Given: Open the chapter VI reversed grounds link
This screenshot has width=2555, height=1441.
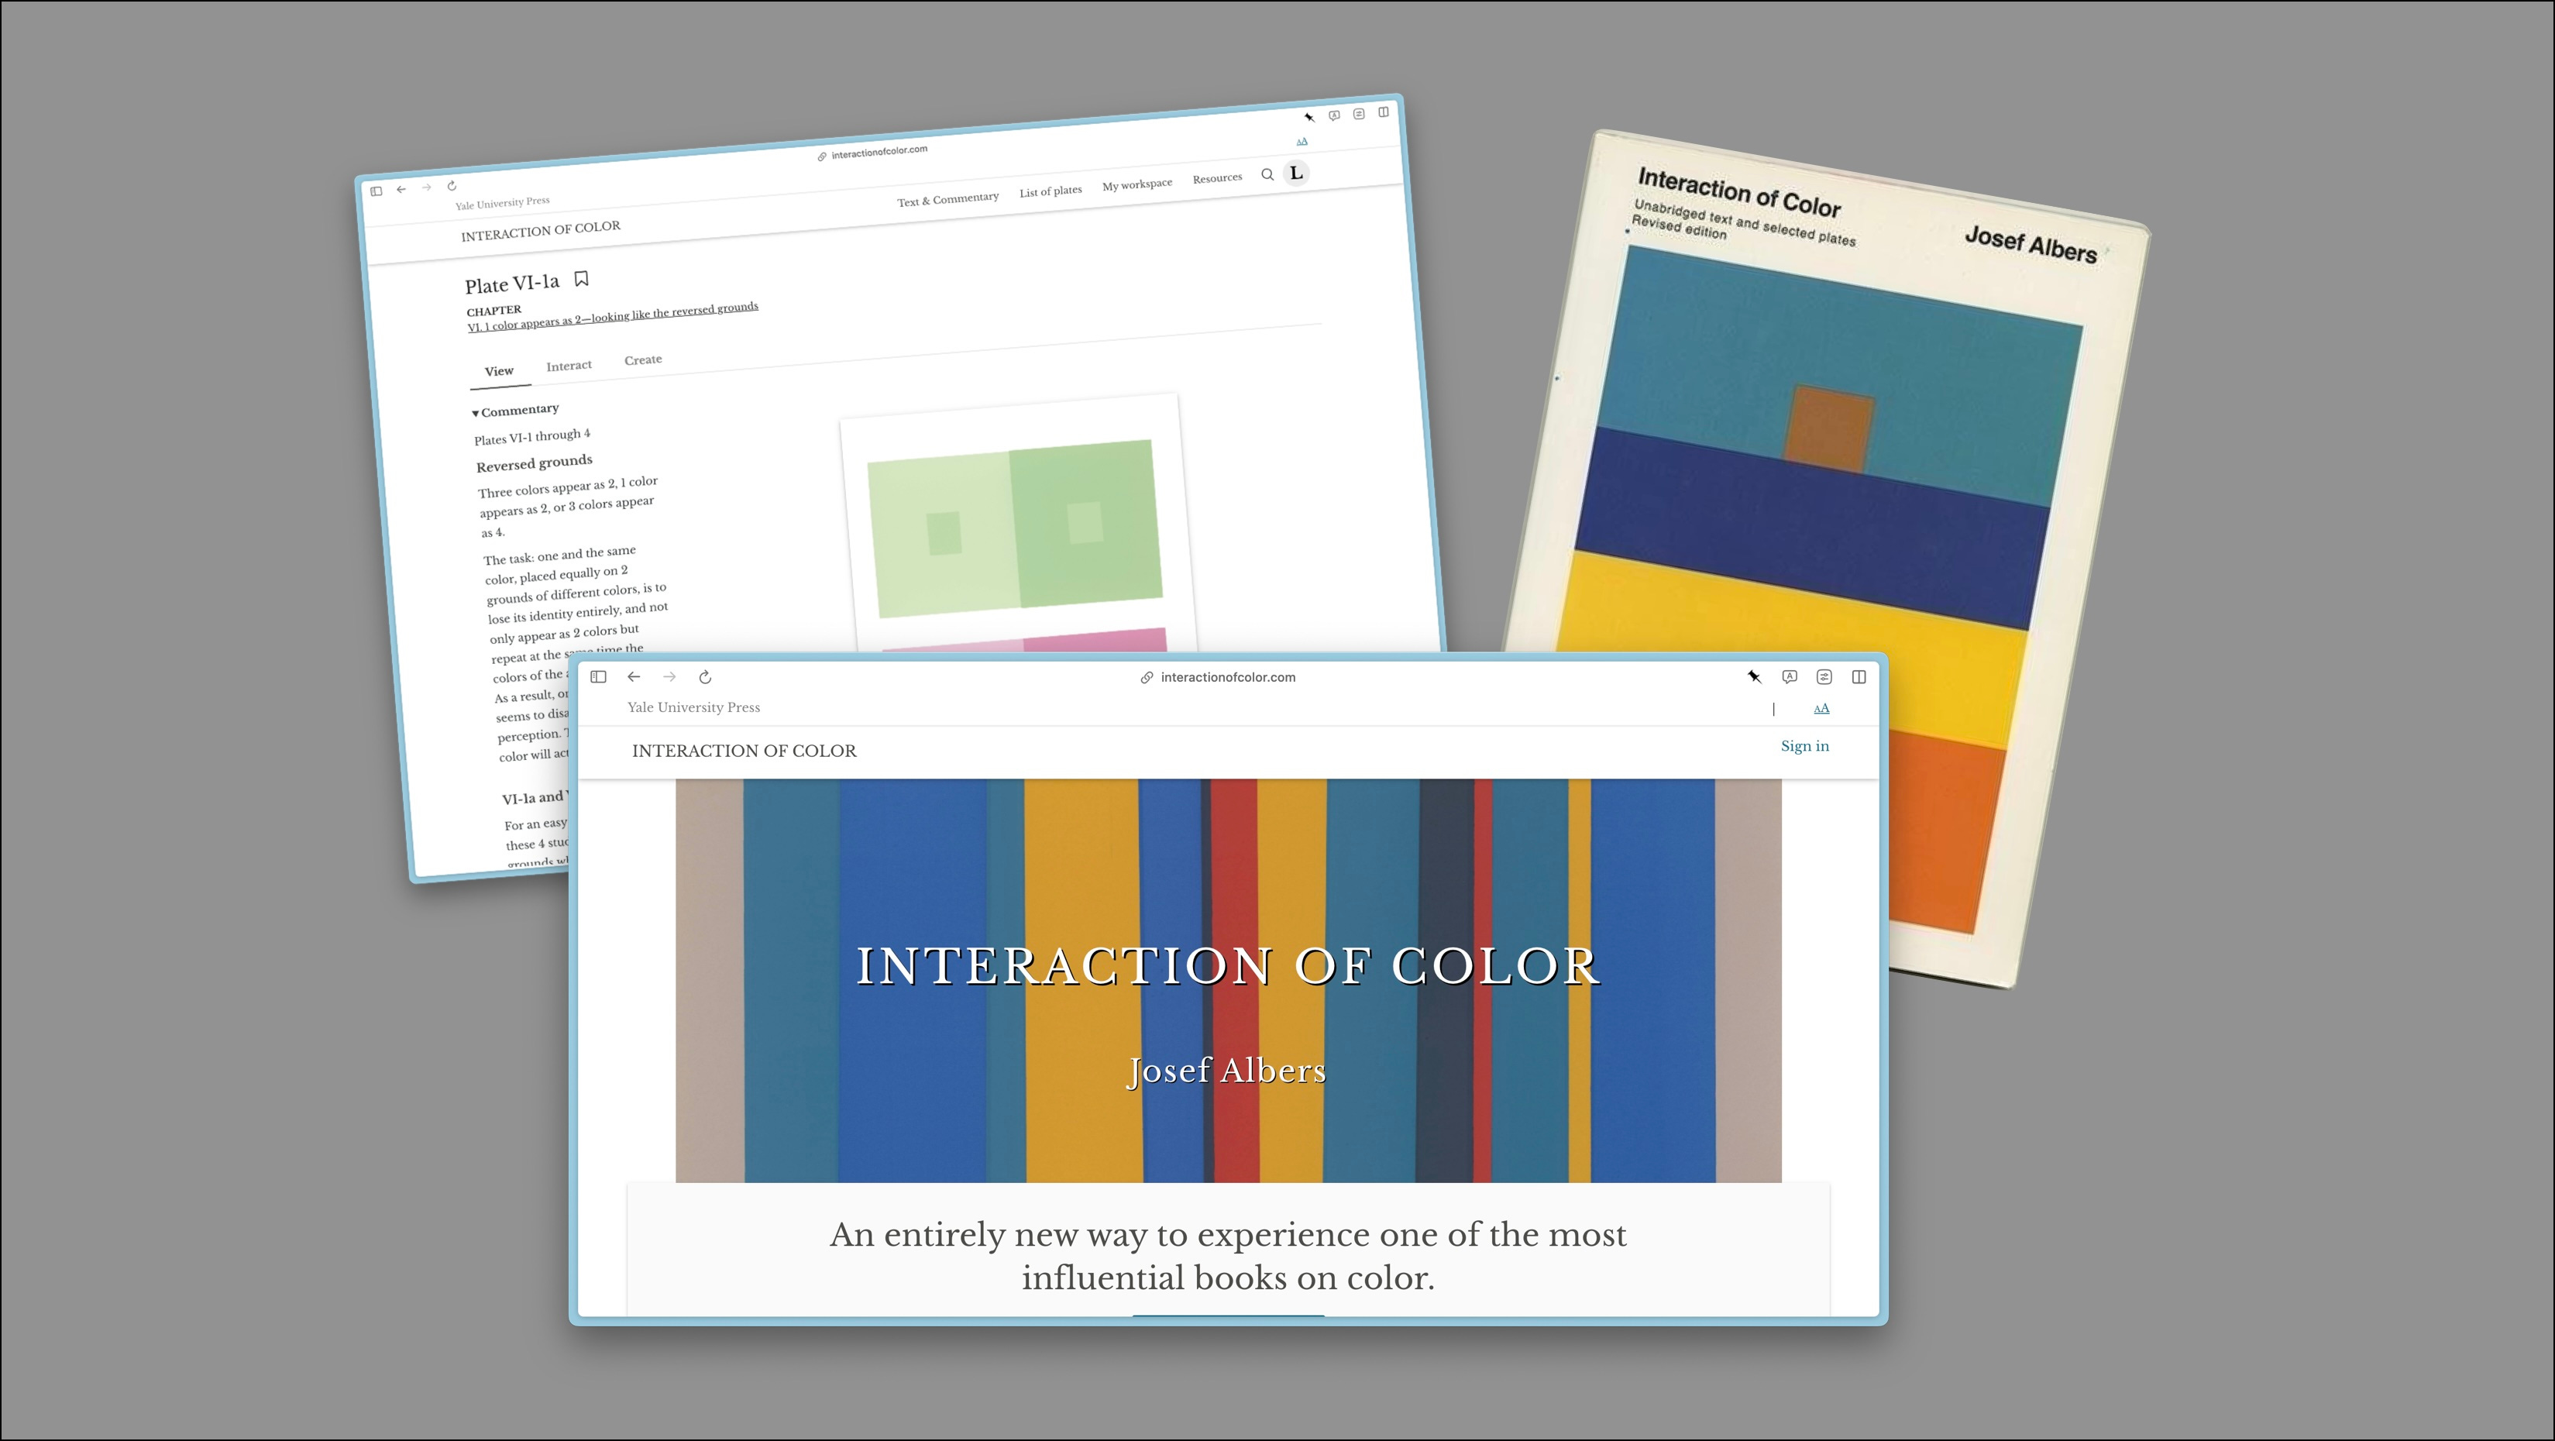Looking at the screenshot, I should (613, 316).
